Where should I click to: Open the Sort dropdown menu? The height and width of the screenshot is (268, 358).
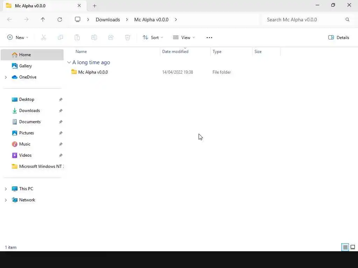pyautogui.click(x=153, y=38)
